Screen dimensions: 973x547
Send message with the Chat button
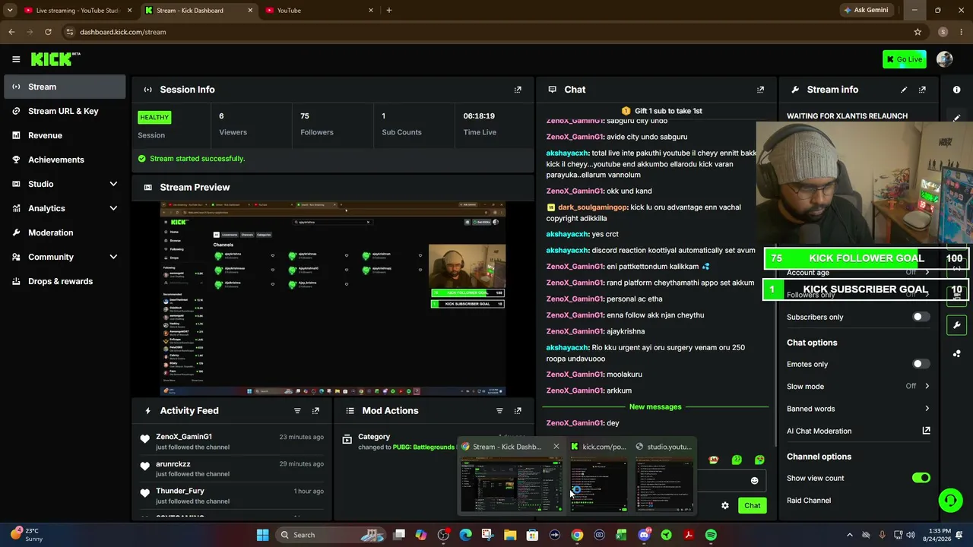[752, 505]
